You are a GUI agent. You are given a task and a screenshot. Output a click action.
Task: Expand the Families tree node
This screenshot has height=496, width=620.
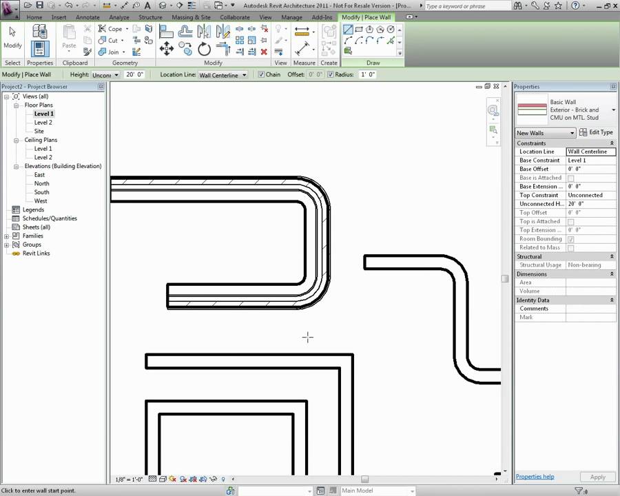6,236
